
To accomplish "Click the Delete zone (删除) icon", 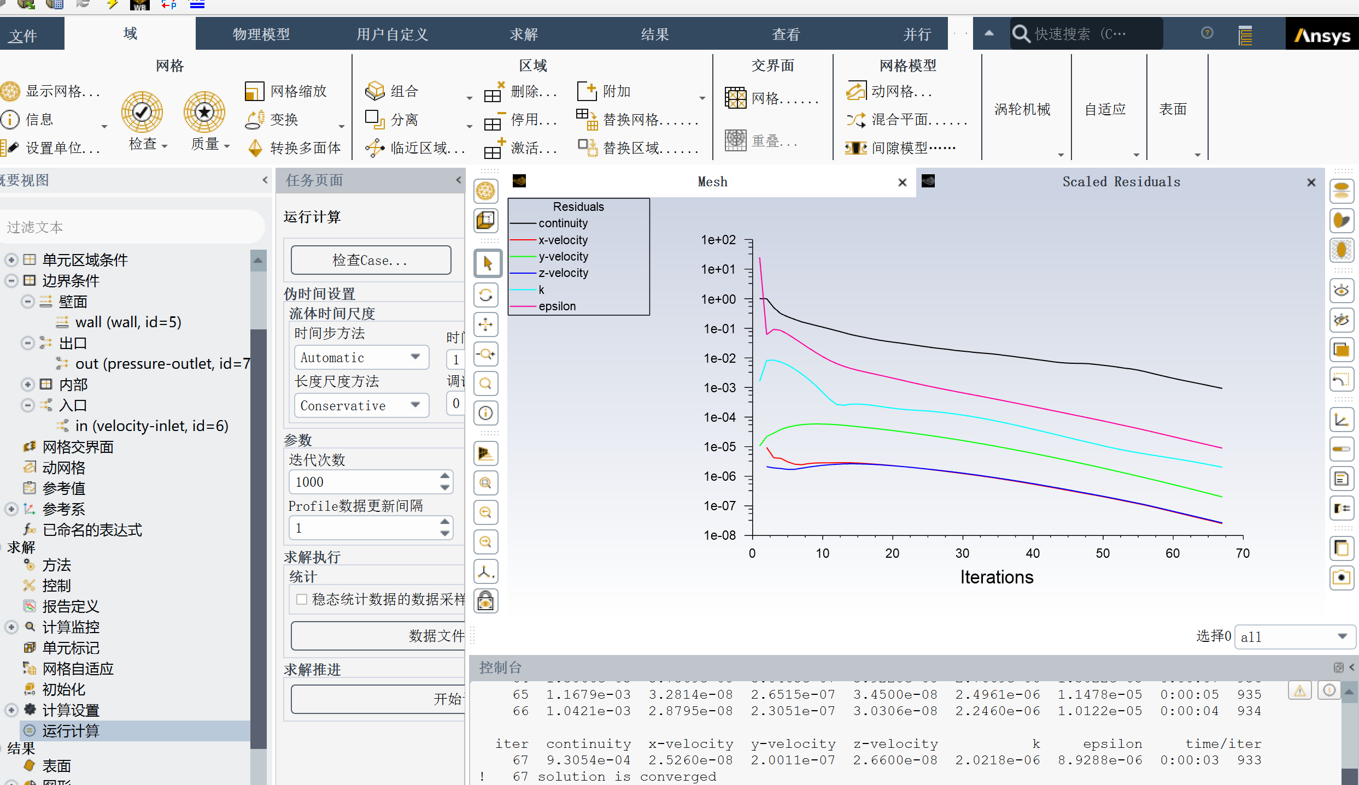I will 494,92.
